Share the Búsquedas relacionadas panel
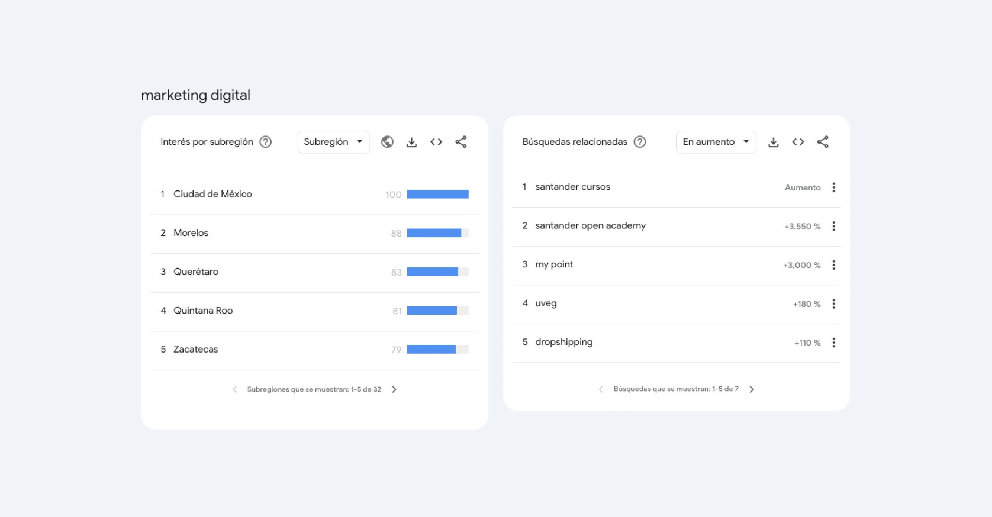 pyautogui.click(x=823, y=142)
